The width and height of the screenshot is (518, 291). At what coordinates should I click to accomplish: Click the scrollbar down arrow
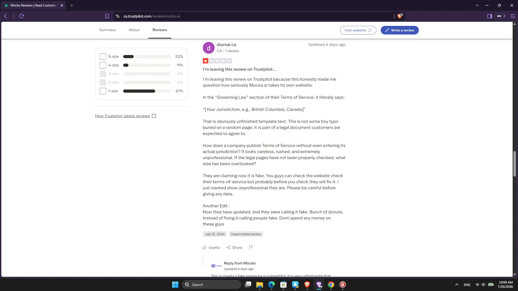[x=514, y=275]
